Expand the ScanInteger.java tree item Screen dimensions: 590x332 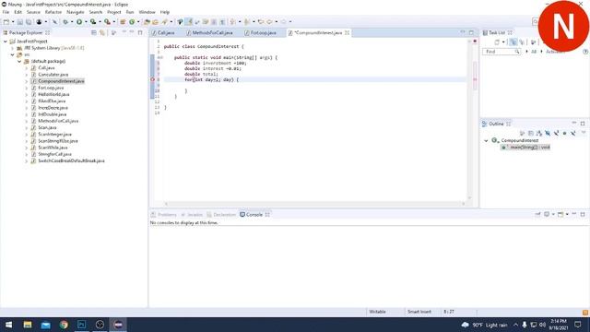(27, 135)
